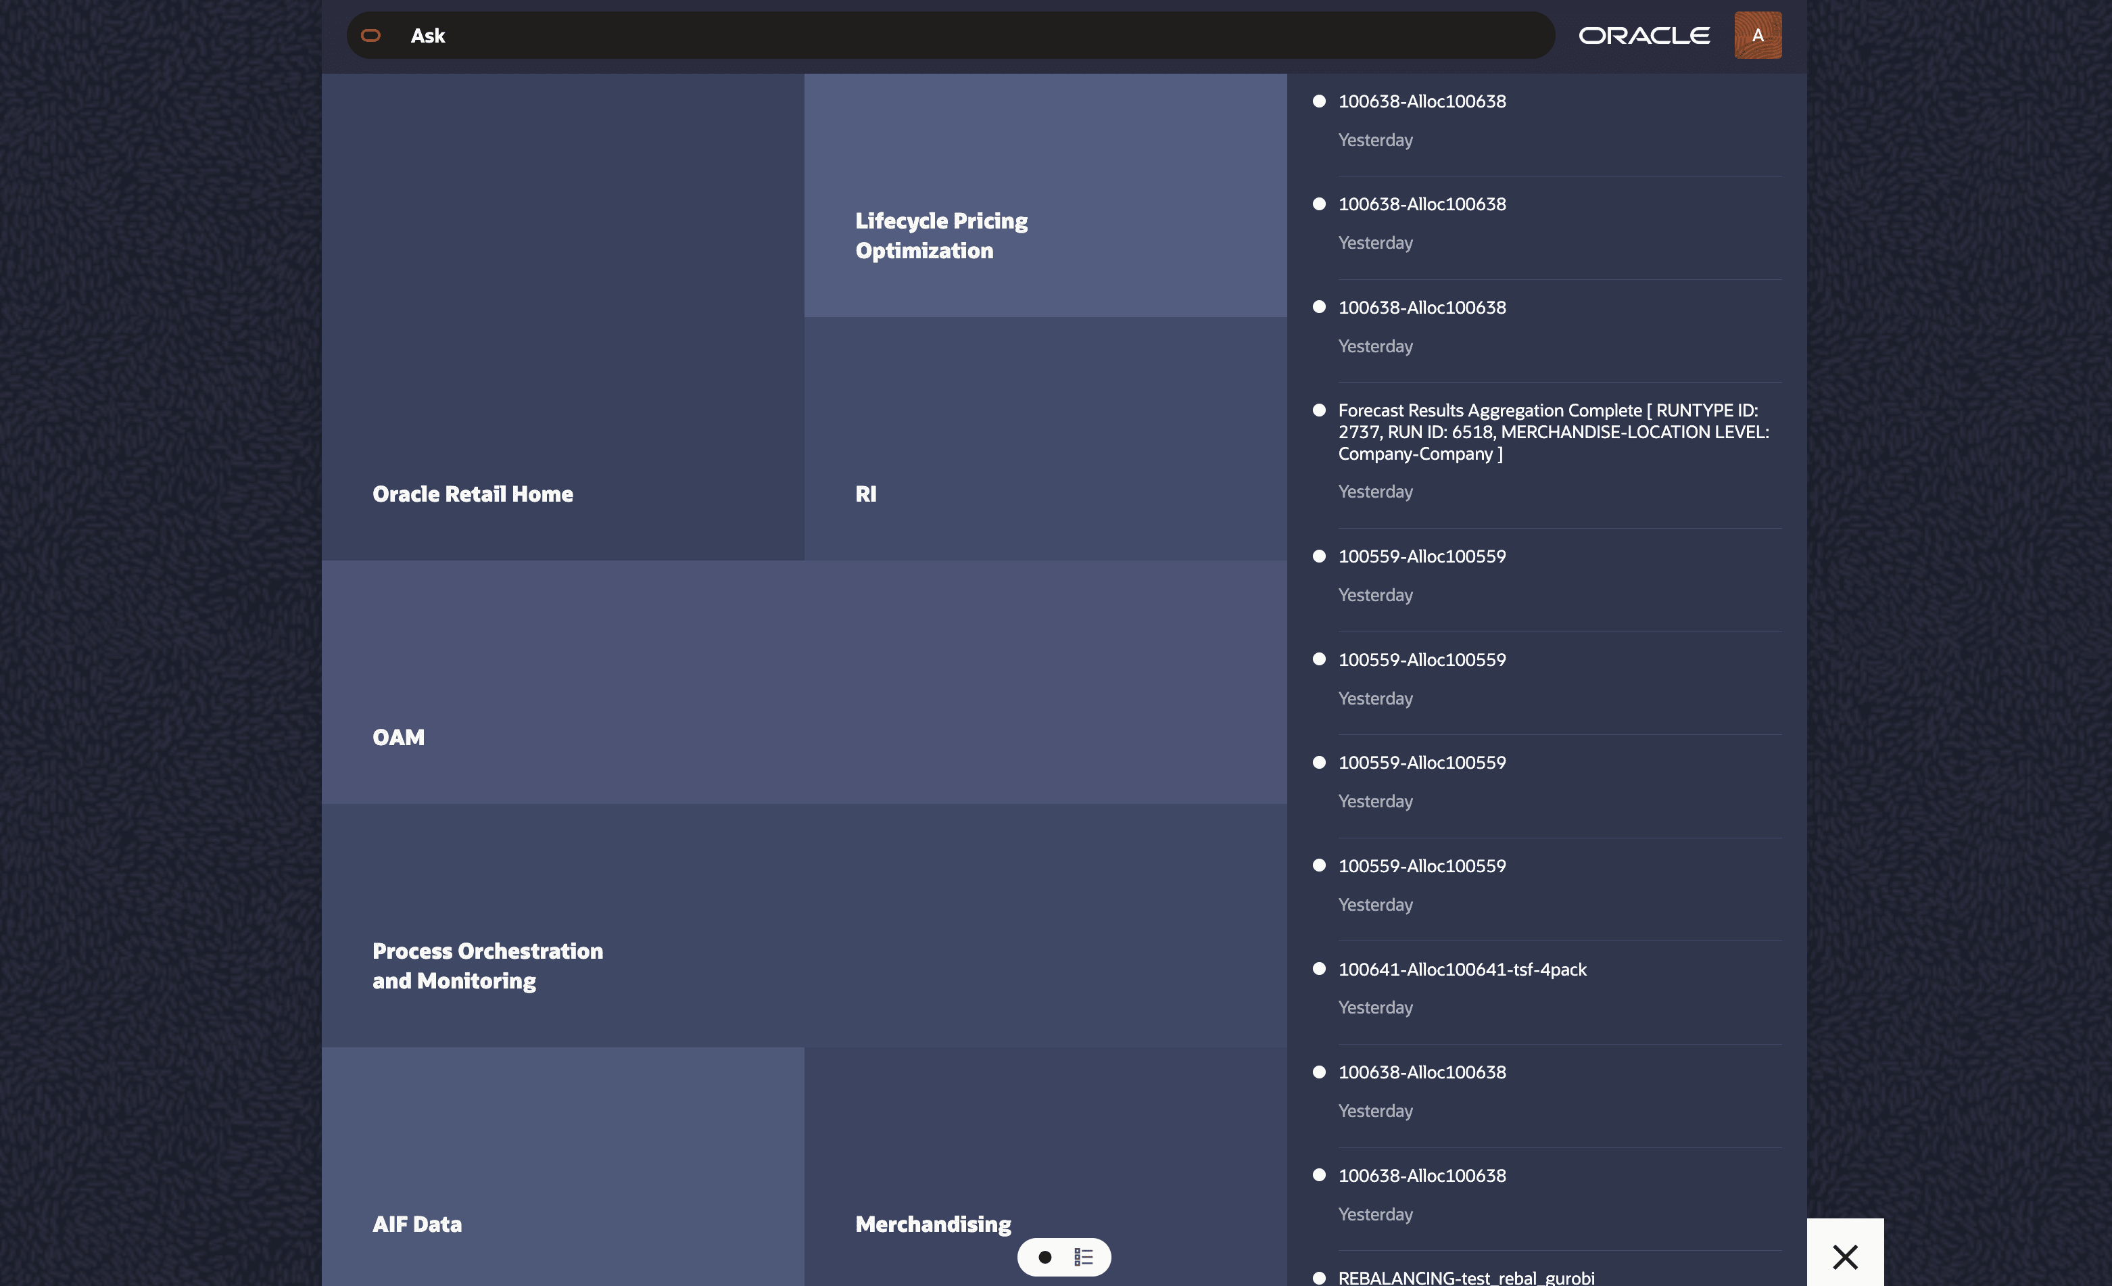Image resolution: width=2112 pixels, height=1286 pixels.
Task: Open the Forecast Results Aggregation Complete notification
Action: point(1553,432)
